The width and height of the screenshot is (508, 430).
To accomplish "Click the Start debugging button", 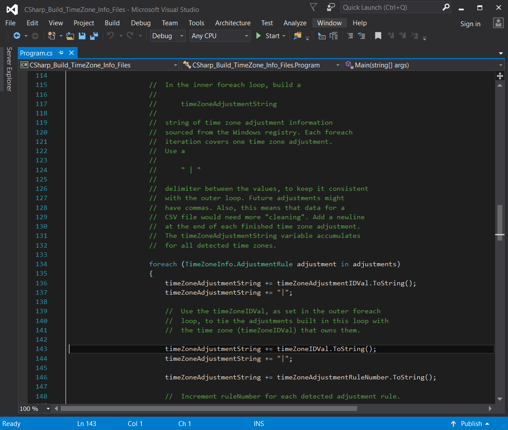I will [x=268, y=36].
